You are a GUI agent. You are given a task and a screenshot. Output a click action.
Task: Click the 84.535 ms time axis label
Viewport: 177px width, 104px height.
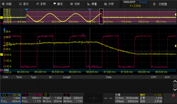click(23, 72)
